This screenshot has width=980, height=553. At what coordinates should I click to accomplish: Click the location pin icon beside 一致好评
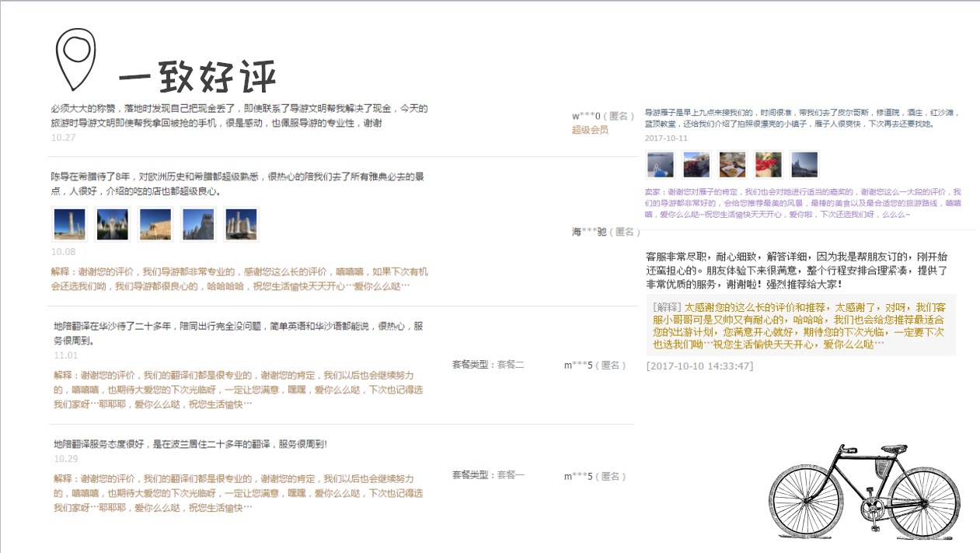(x=76, y=59)
